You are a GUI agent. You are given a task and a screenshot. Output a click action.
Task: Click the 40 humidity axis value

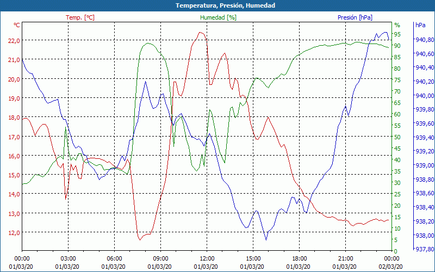397,160
